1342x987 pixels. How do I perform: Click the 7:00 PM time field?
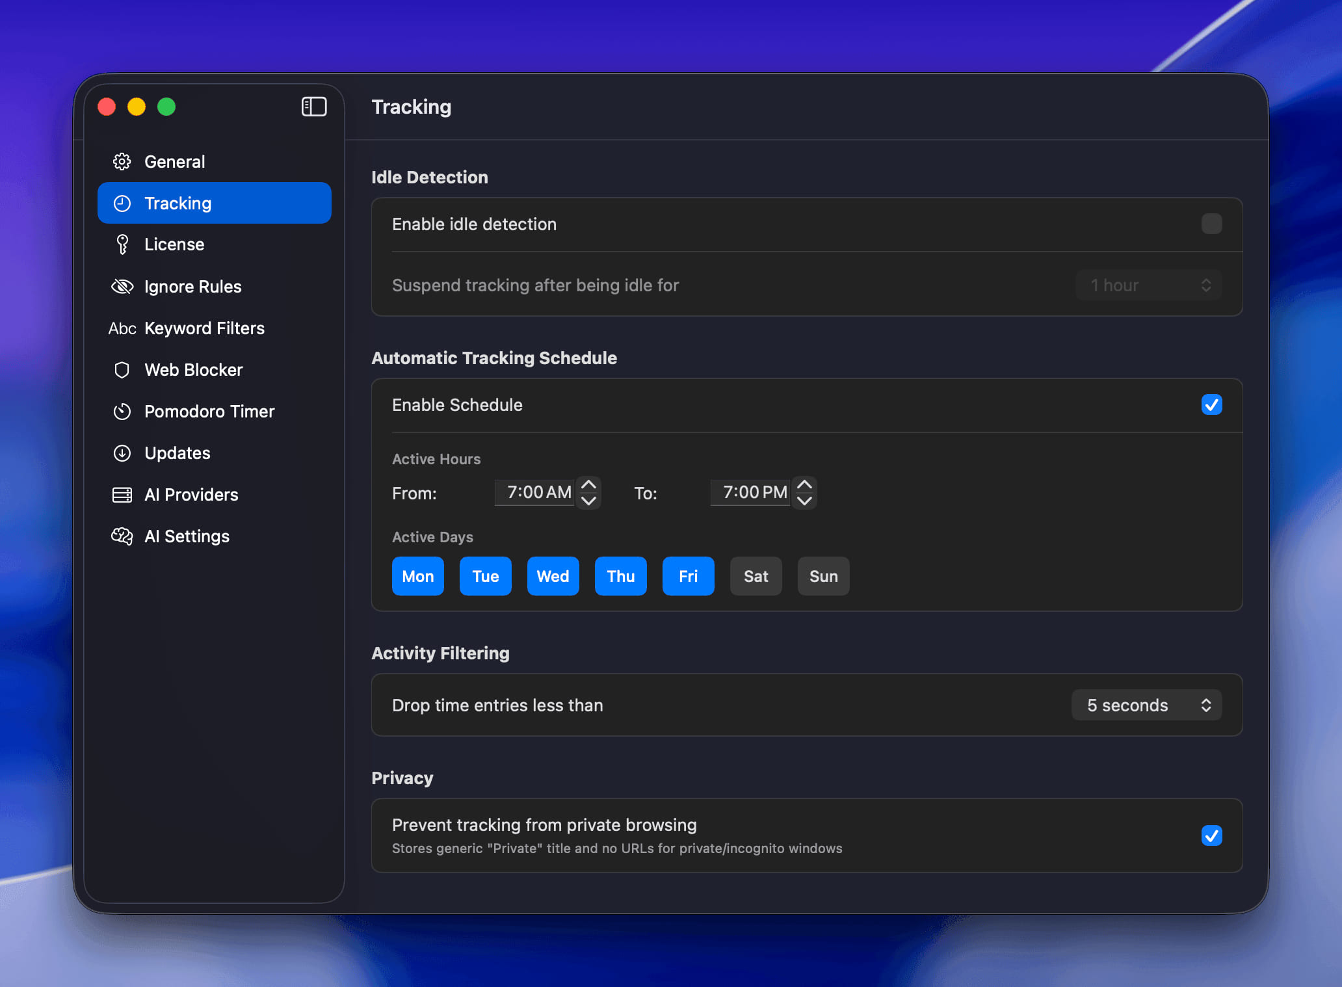[753, 493]
